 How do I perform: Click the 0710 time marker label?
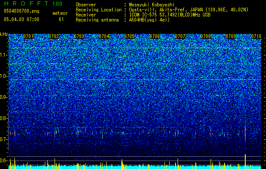[x=256, y=36]
